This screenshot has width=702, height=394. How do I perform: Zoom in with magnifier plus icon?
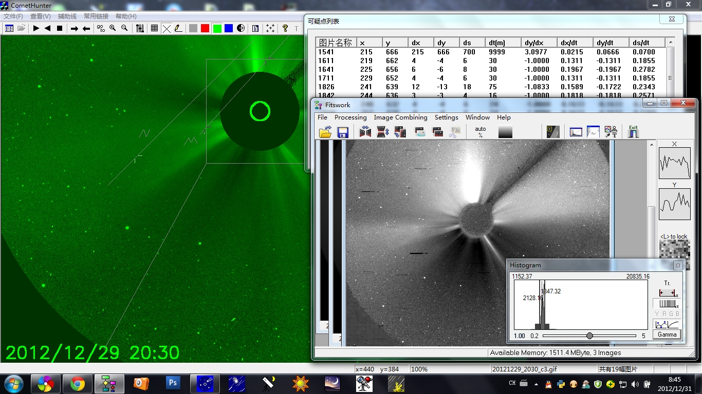tap(113, 28)
